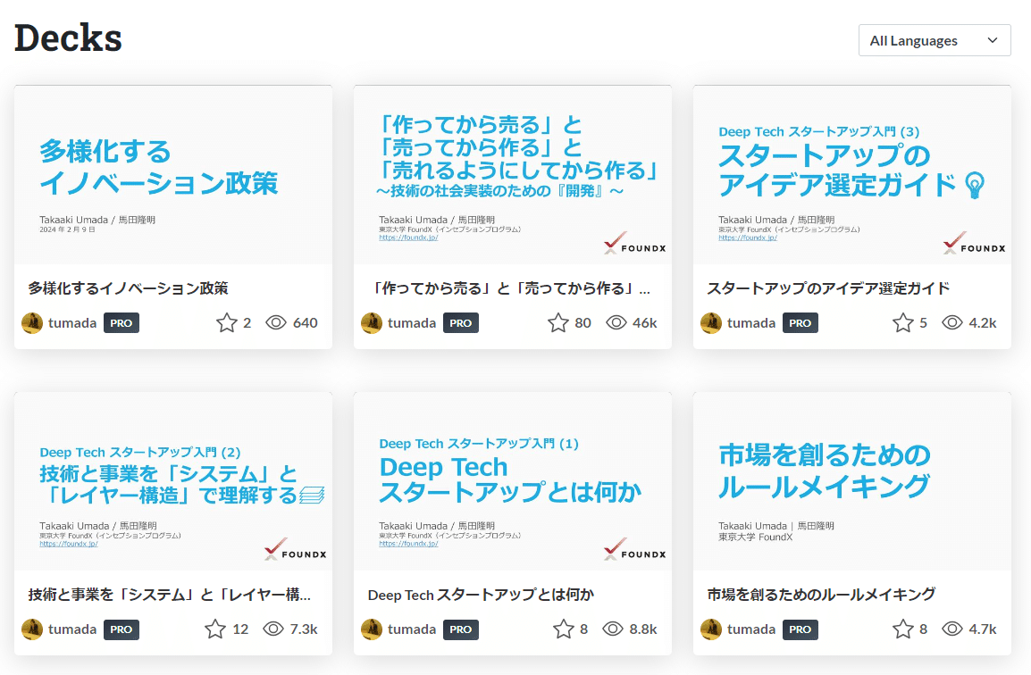The height and width of the screenshot is (675, 1031).
Task: Star the deck with 12 stars
Action: tap(215, 629)
